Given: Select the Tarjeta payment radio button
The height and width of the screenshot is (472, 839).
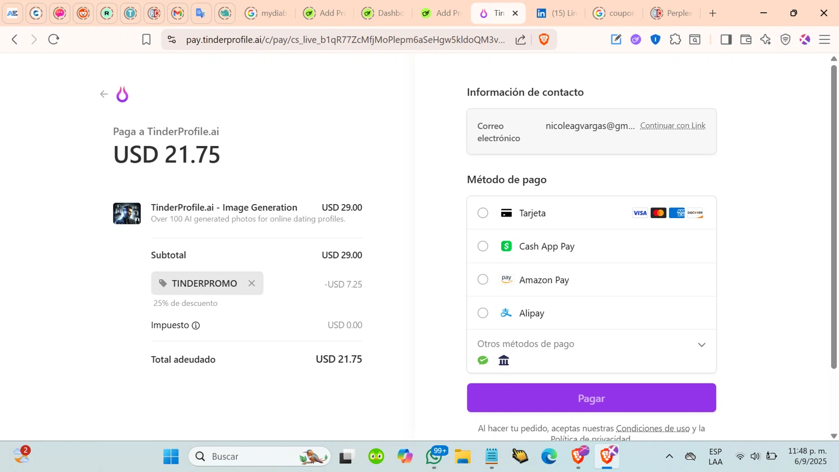Looking at the screenshot, I should (483, 213).
